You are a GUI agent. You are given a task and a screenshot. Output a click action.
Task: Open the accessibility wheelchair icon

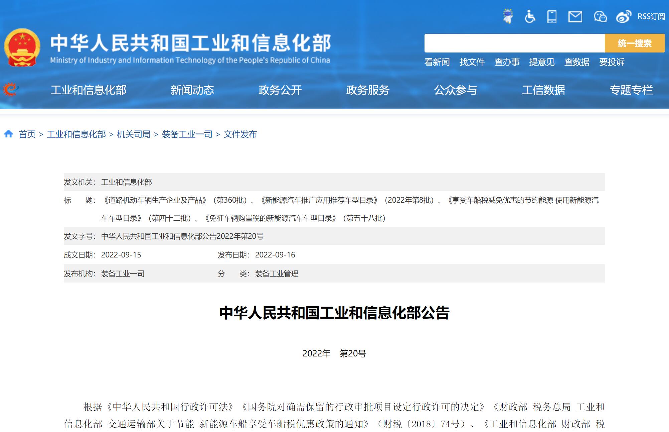(x=530, y=16)
